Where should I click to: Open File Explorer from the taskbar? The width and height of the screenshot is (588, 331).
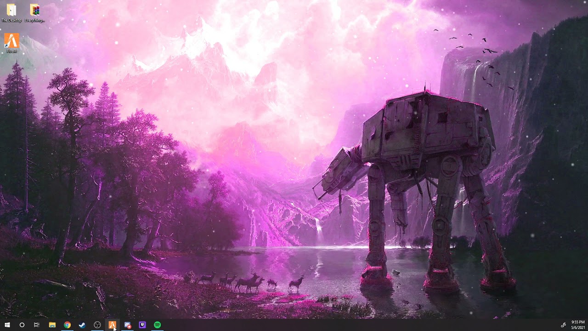pos(52,325)
